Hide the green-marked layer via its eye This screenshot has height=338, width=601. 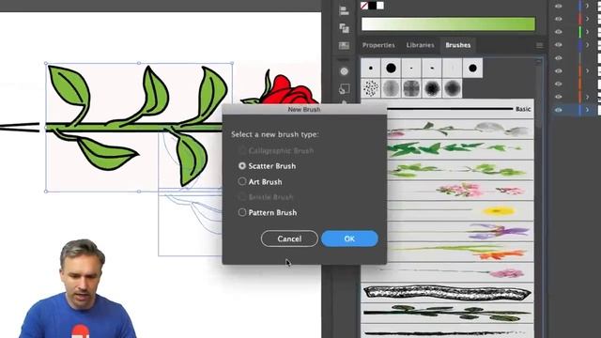tap(559, 32)
